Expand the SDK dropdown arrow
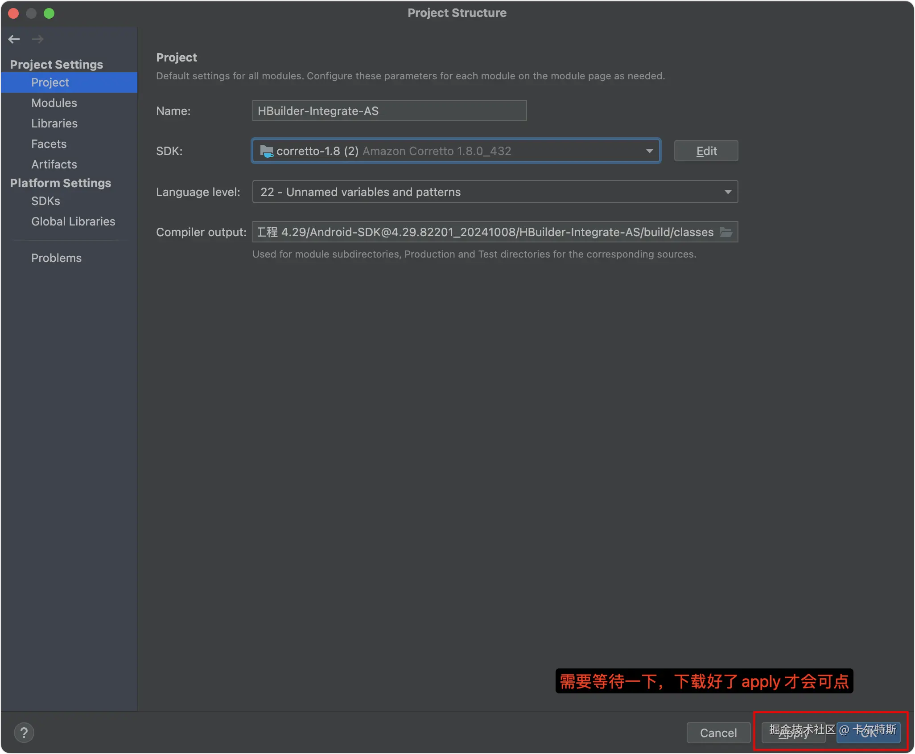Screen dimensions: 915x754 tap(649, 151)
